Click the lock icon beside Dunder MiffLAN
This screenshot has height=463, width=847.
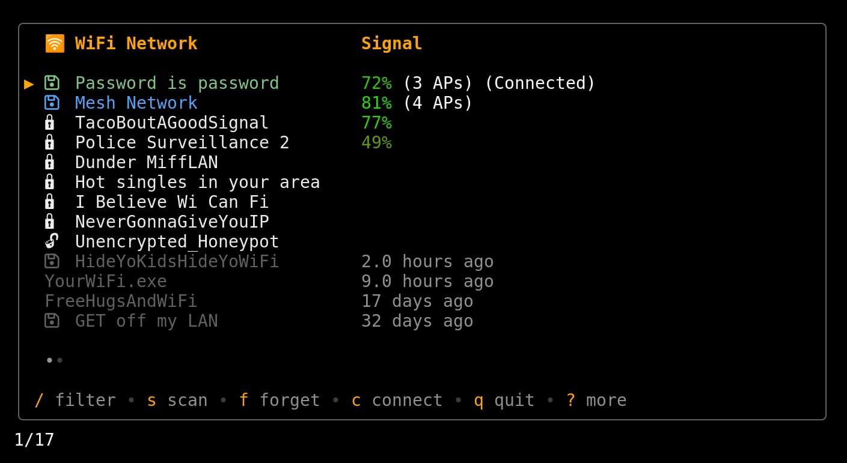[50, 162]
